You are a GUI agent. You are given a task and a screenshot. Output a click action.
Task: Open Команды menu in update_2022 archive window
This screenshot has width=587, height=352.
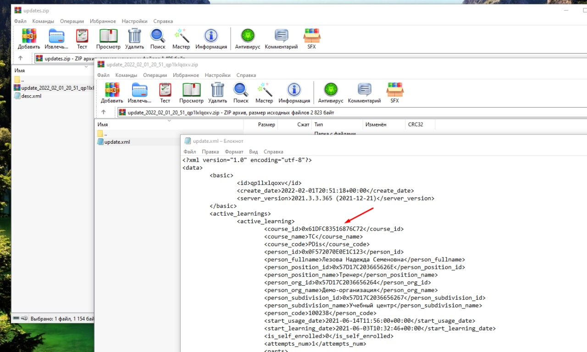[126, 75]
